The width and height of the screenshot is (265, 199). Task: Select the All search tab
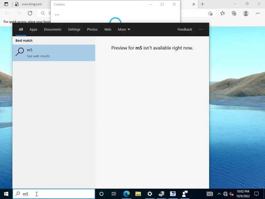pos(21,30)
